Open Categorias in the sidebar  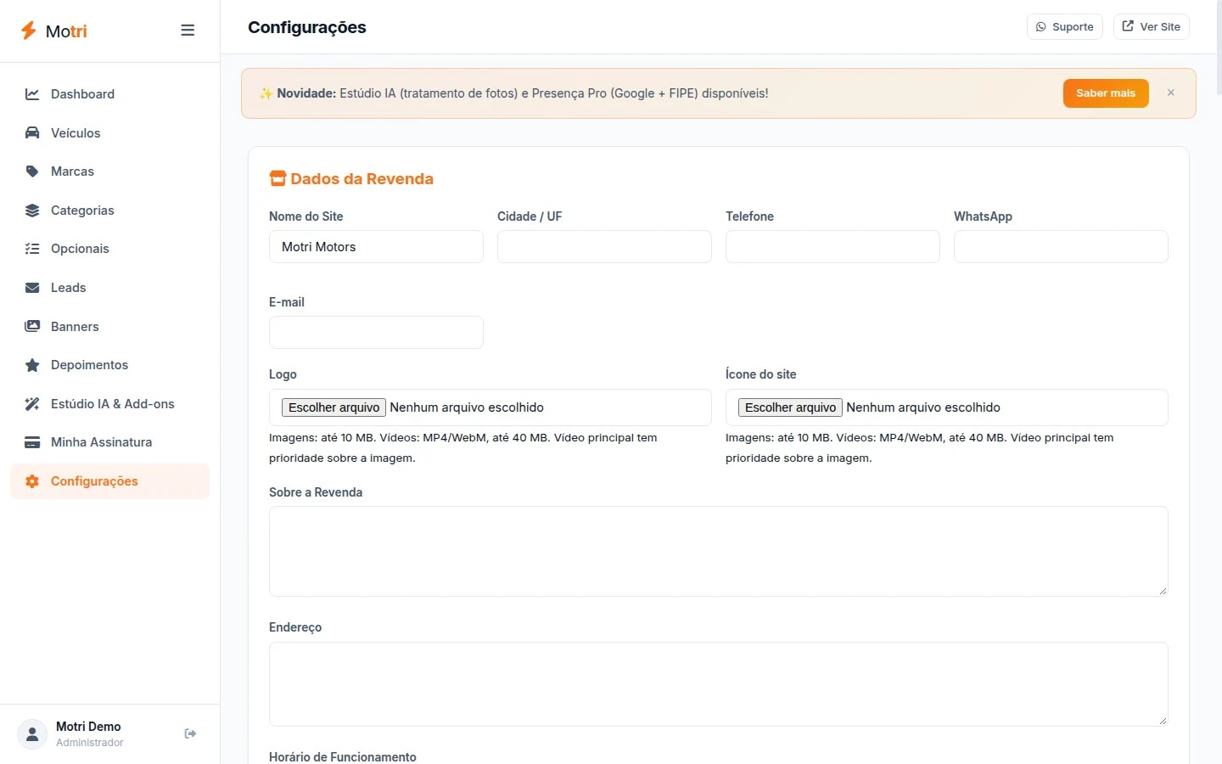coord(109,211)
